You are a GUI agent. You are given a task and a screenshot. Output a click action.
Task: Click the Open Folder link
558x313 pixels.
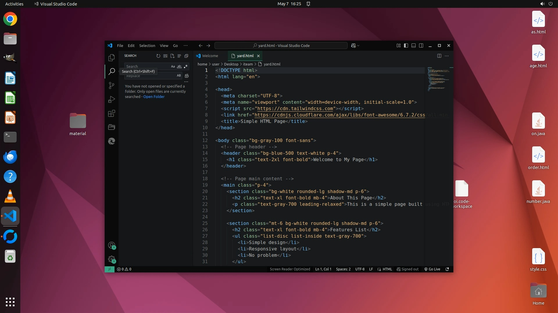pos(154,97)
